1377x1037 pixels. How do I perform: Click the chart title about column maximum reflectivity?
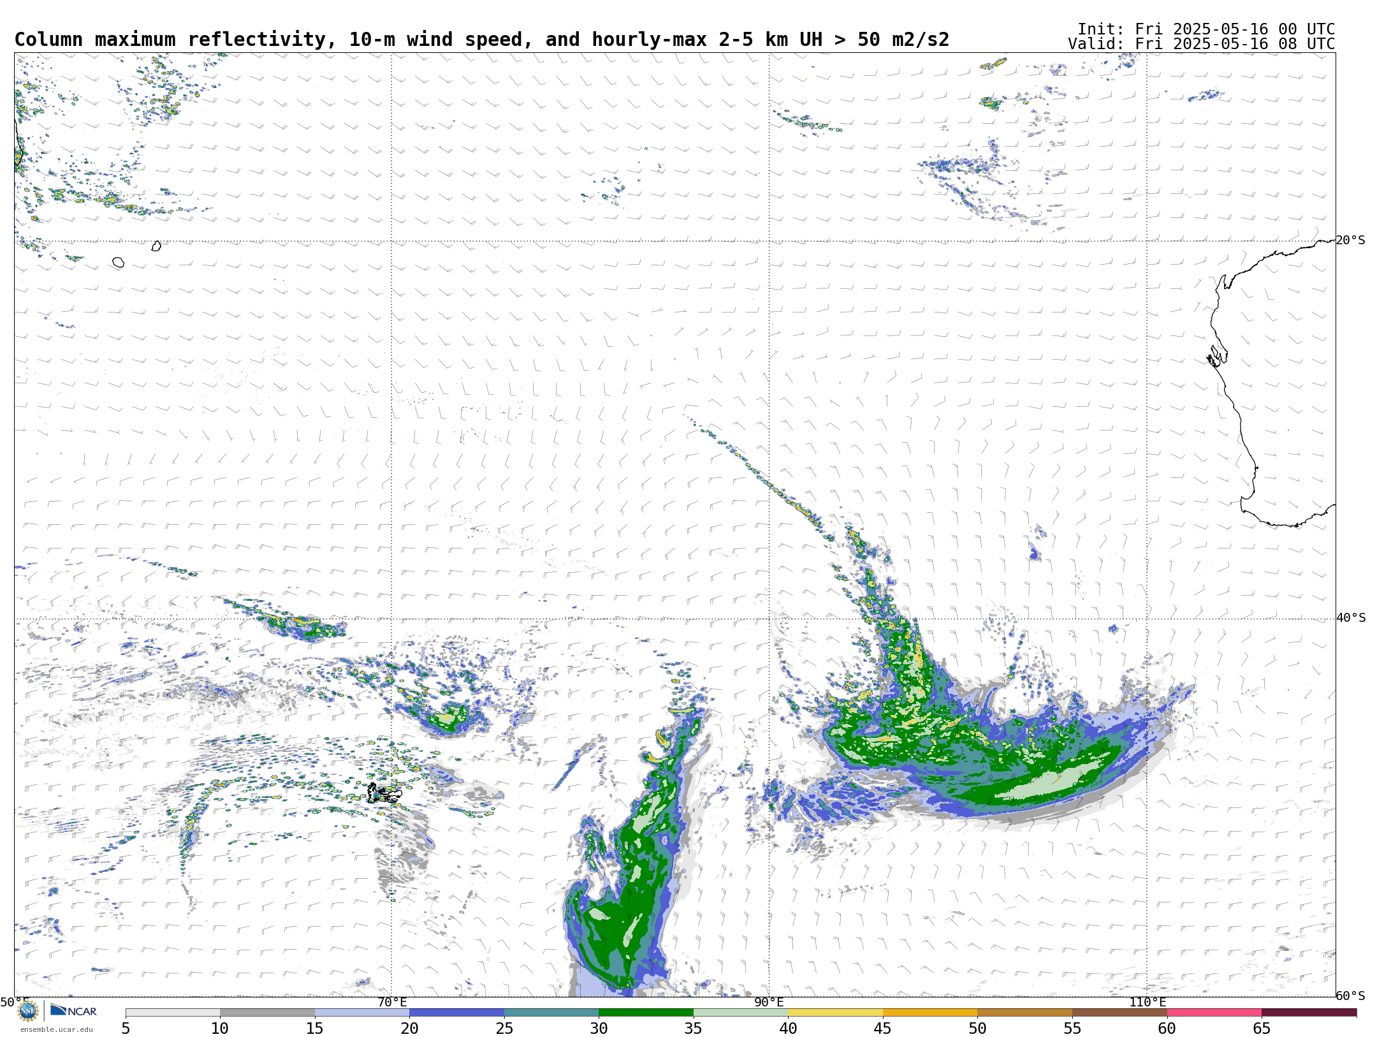[x=482, y=40]
